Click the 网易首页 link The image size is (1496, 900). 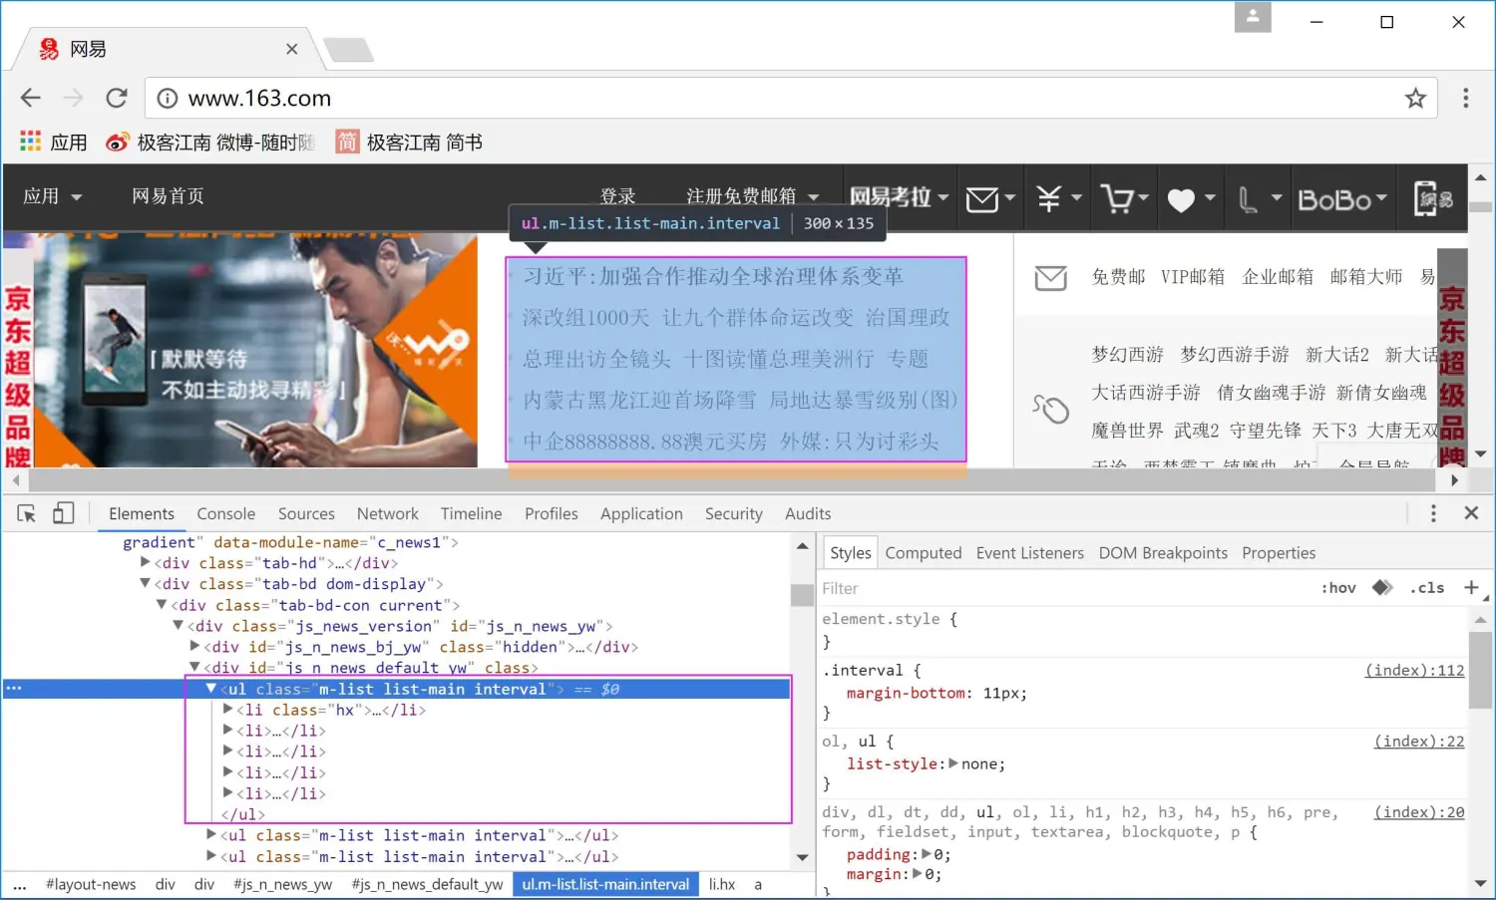pos(168,196)
